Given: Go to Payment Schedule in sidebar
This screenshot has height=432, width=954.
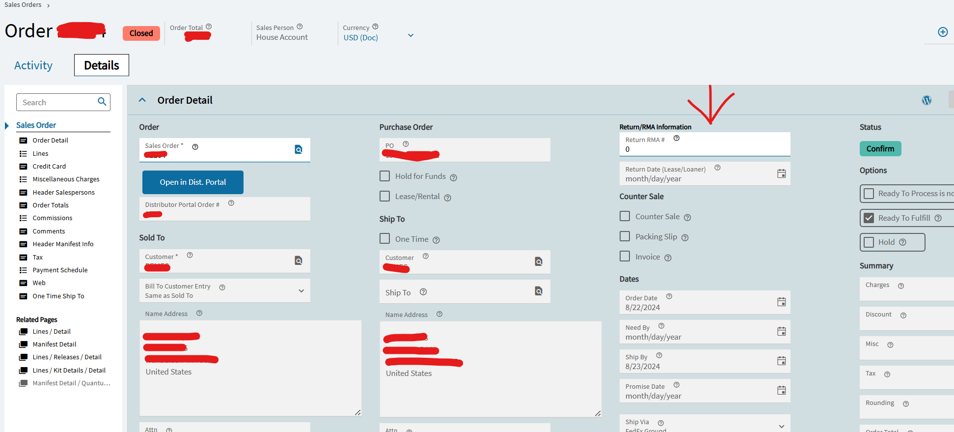Looking at the screenshot, I should (60, 270).
